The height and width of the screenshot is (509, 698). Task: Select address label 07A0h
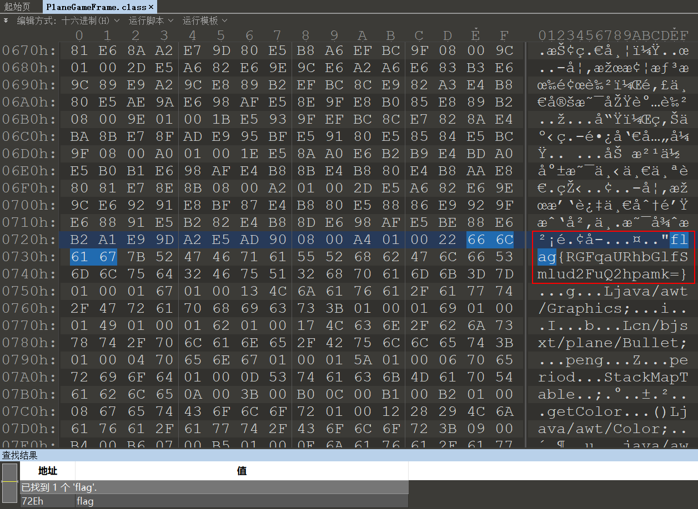(29, 378)
